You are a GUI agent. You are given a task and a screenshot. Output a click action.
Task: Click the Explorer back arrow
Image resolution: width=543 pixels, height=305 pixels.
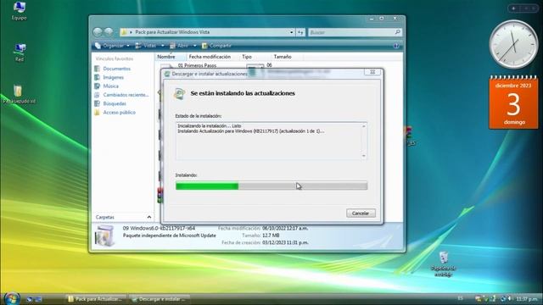pyautogui.click(x=98, y=32)
